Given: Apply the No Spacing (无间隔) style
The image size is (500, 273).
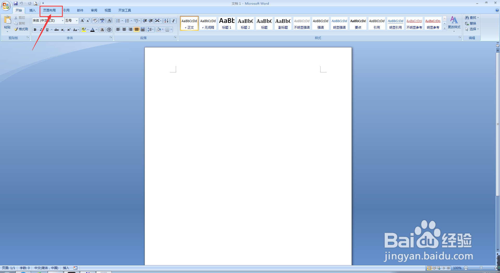Looking at the screenshot, I should [208, 23].
